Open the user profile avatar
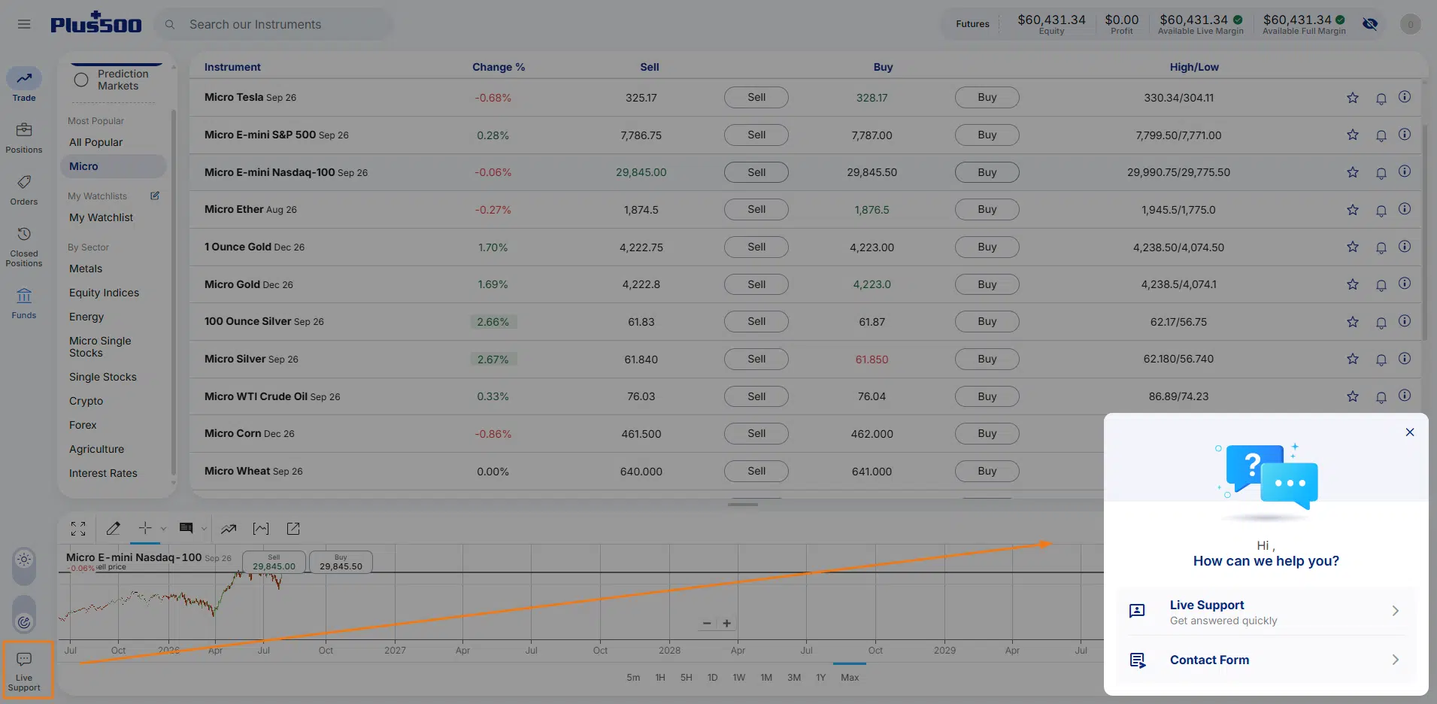The width and height of the screenshot is (1437, 704). click(x=1411, y=24)
